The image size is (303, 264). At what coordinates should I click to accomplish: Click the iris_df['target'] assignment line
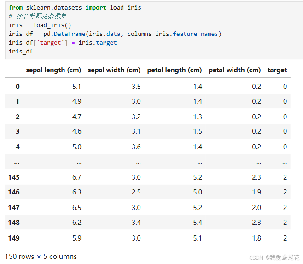63,43
